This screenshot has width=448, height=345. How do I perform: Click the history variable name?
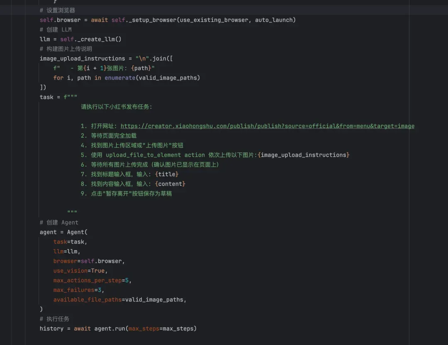pyautogui.click(x=52, y=328)
